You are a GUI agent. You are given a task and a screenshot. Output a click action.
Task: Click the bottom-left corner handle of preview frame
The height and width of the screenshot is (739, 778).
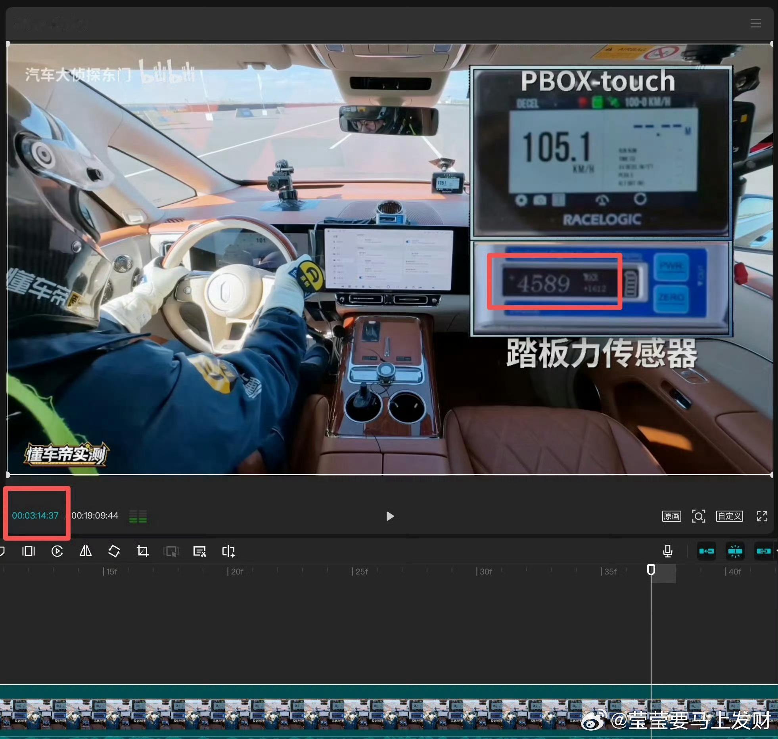point(8,475)
